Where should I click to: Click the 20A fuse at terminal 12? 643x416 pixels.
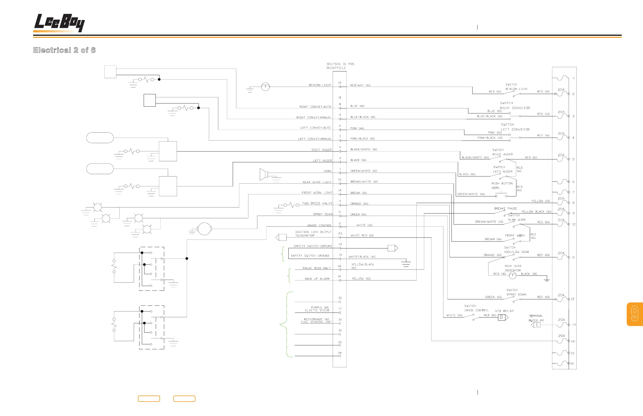[562, 299]
